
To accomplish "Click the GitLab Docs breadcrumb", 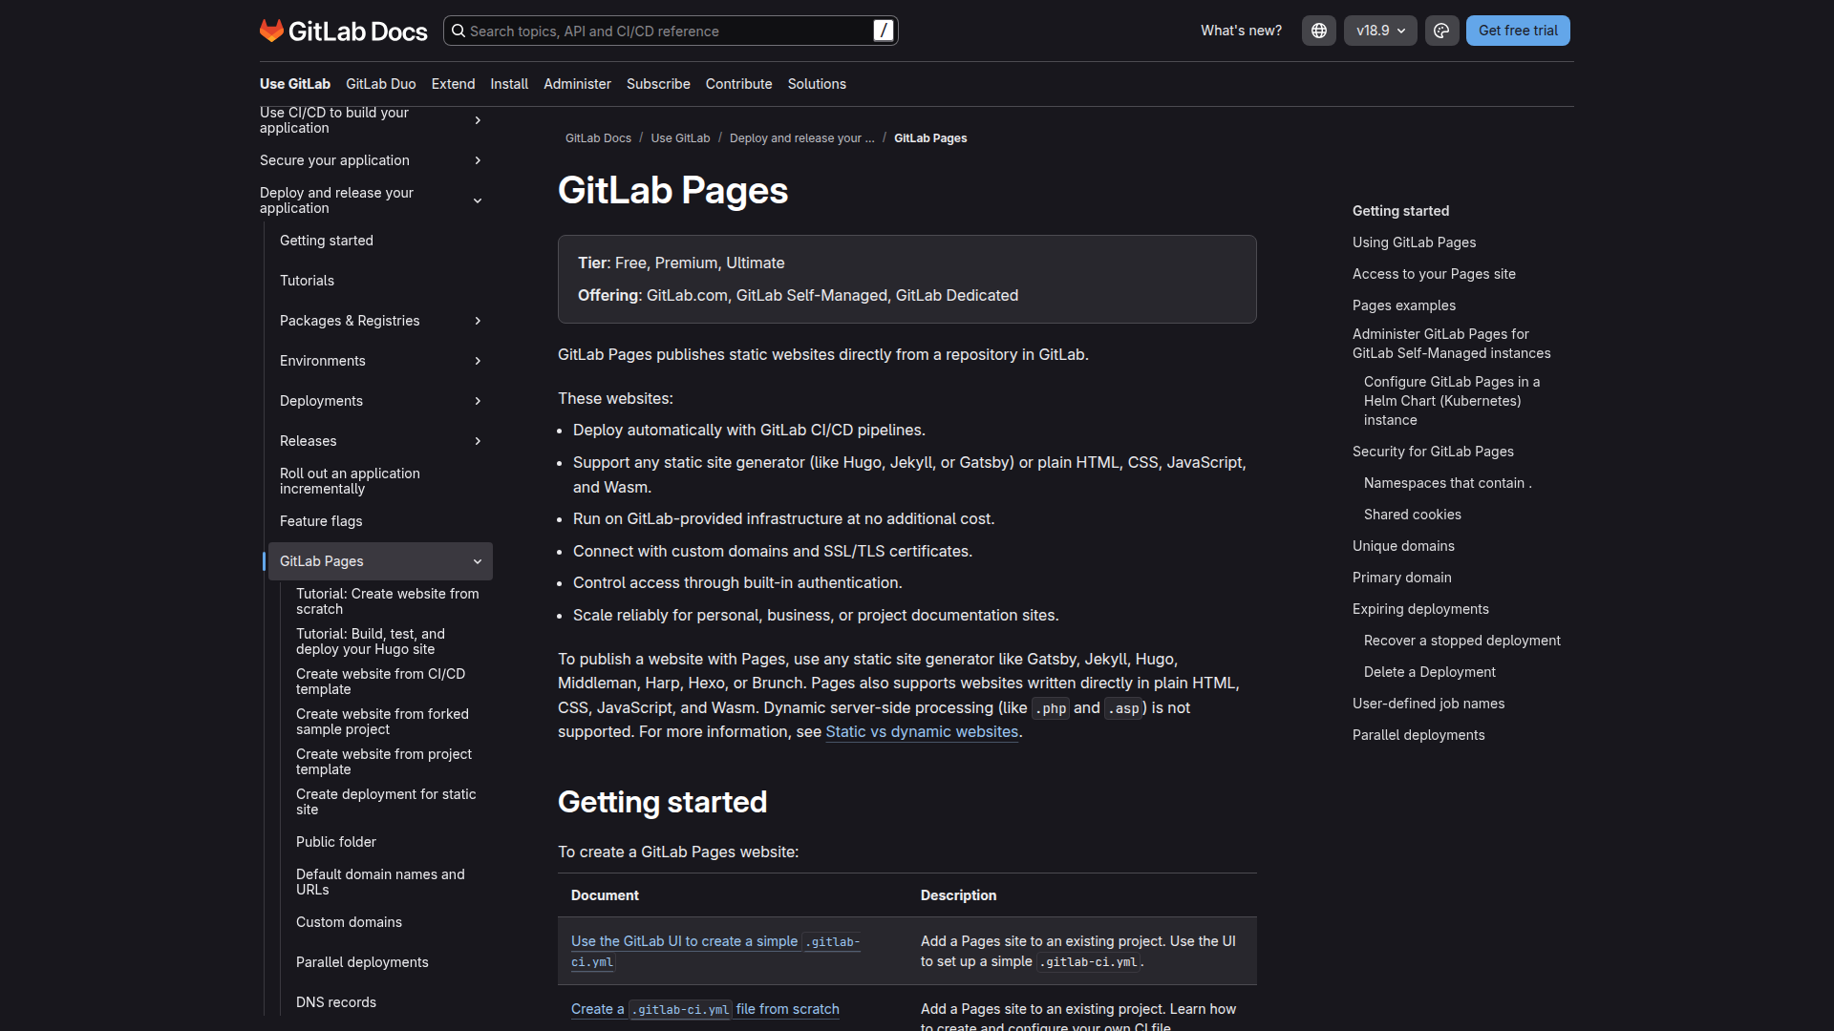I will point(598,138).
